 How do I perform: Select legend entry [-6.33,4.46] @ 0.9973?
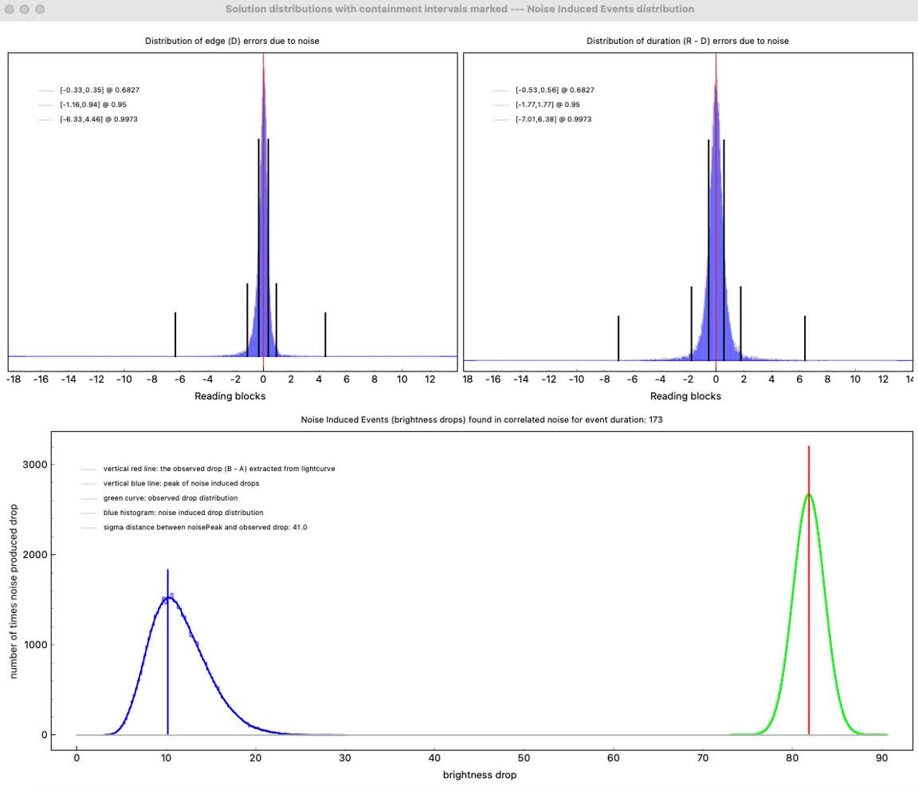98,119
